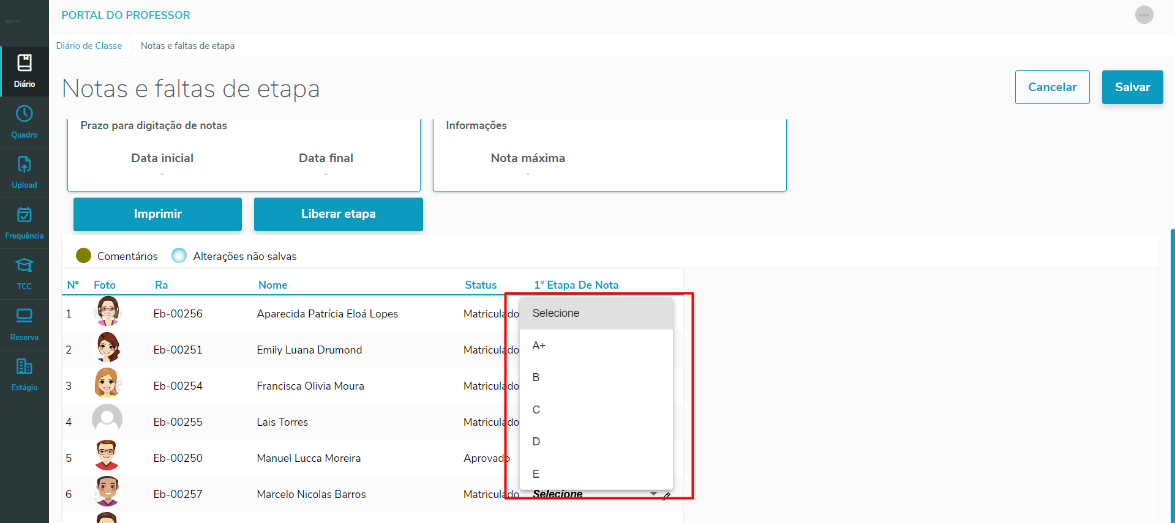Image resolution: width=1175 pixels, height=523 pixels.
Task: Click the RA Eb-00257 cell
Action: pyautogui.click(x=178, y=494)
